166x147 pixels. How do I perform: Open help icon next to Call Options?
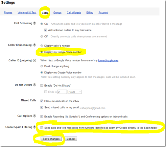coord(35,116)
